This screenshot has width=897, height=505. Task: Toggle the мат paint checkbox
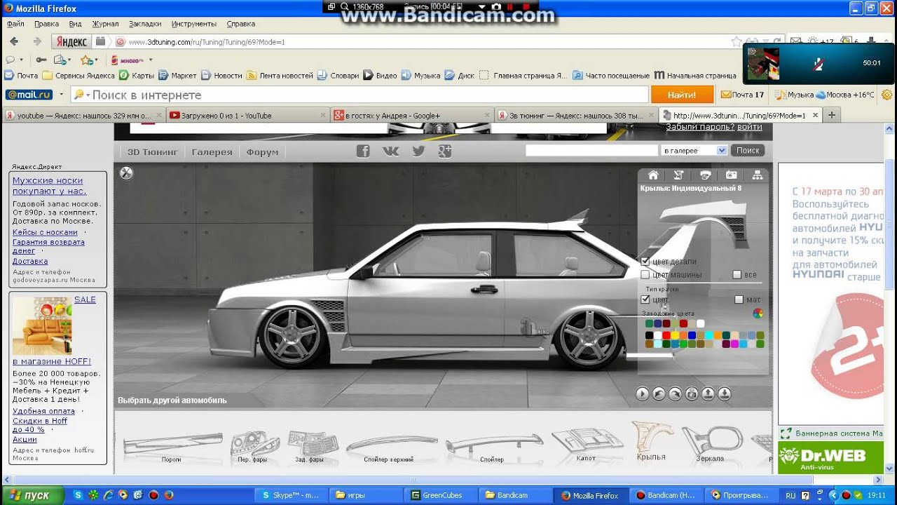coord(739,299)
